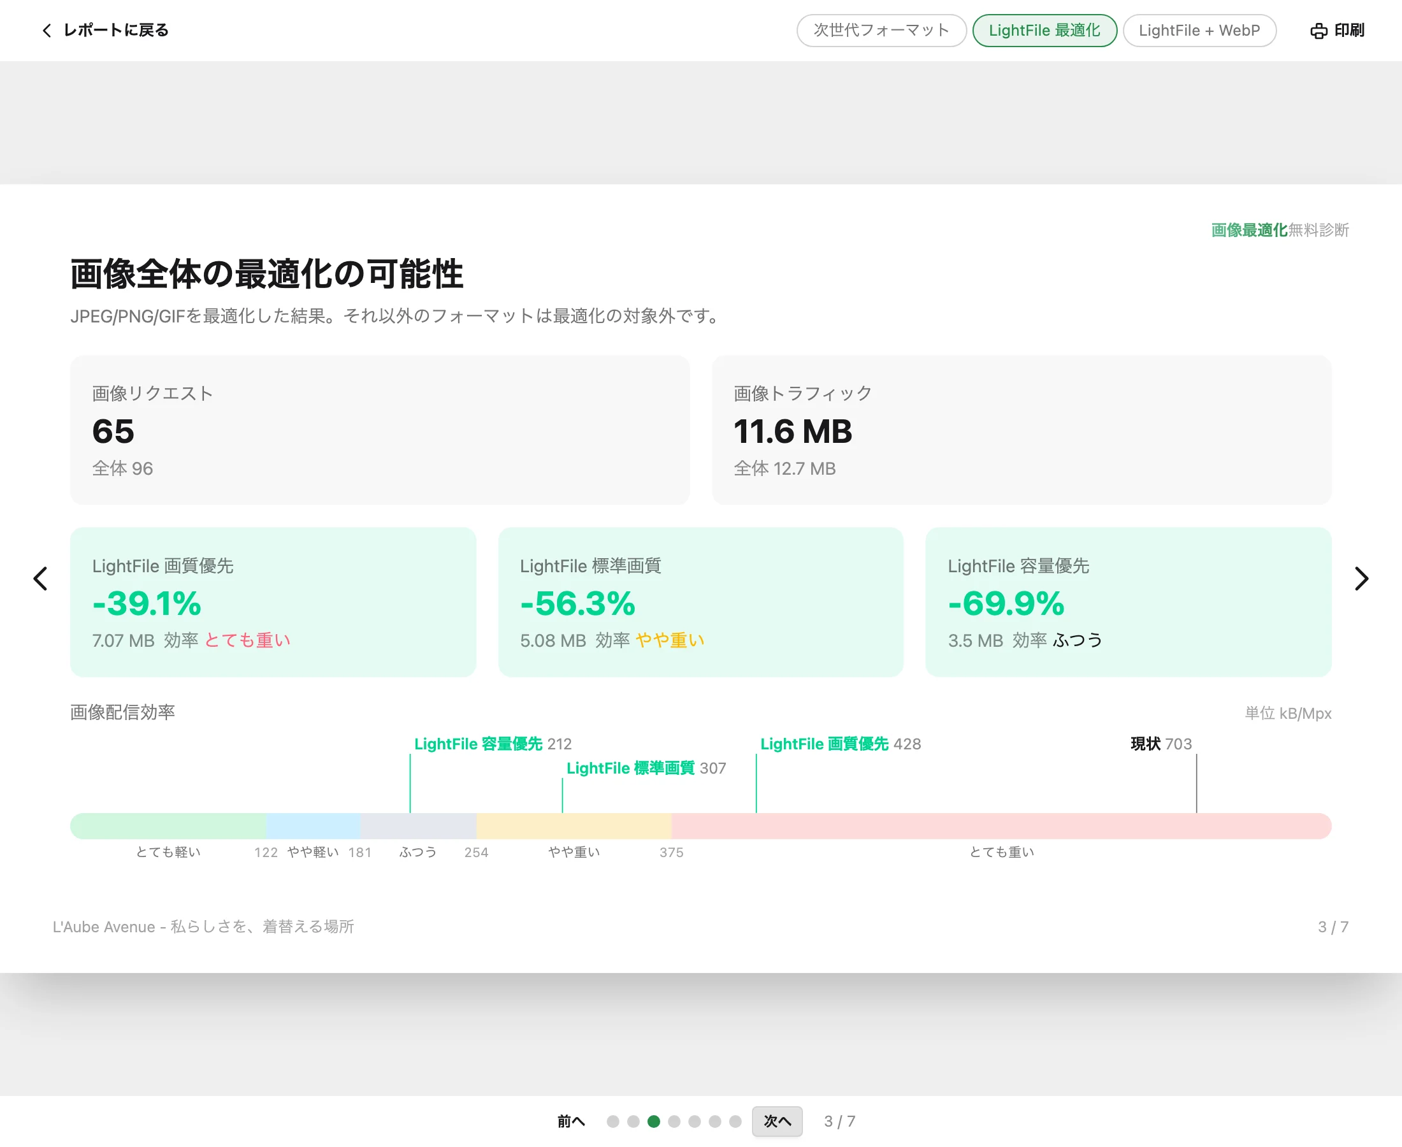1402x1147 pixels.
Task: Jump to the first page dot
Action: pyautogui.click(x=612, y=1122)
